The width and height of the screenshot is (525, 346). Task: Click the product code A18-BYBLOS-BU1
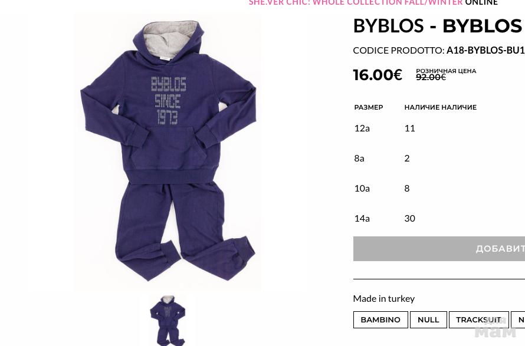(485, 50)
